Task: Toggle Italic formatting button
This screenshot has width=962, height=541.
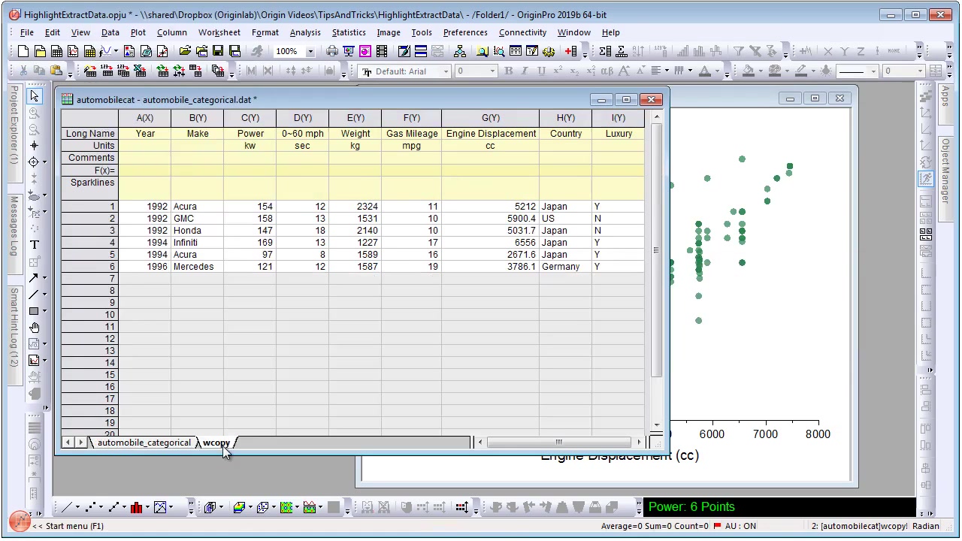Action: [x=525, y=71]
